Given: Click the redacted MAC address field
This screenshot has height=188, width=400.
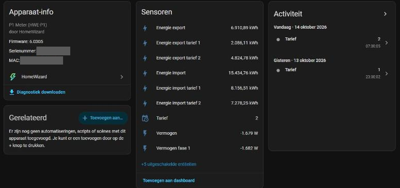Looking at the screenshot, I should click(x=42, y=60).
